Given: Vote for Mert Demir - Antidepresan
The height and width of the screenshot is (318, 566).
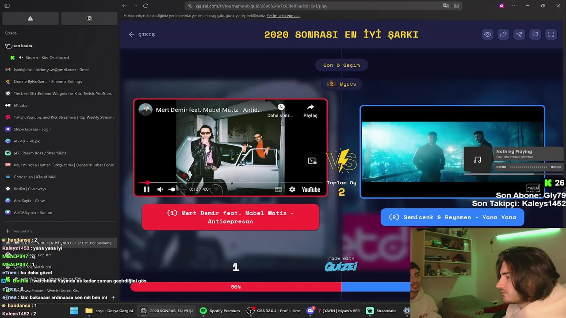Looking at the screenshot, I should coord(230,217).
